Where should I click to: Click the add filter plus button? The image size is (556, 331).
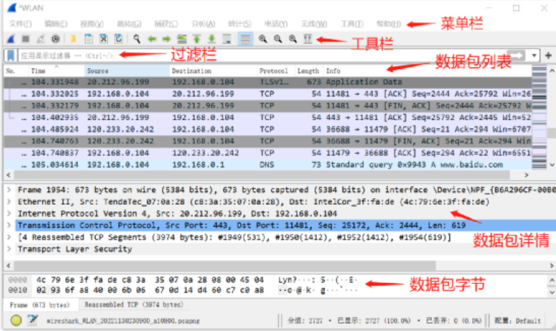pyautogui.click(x=548, y=56)
